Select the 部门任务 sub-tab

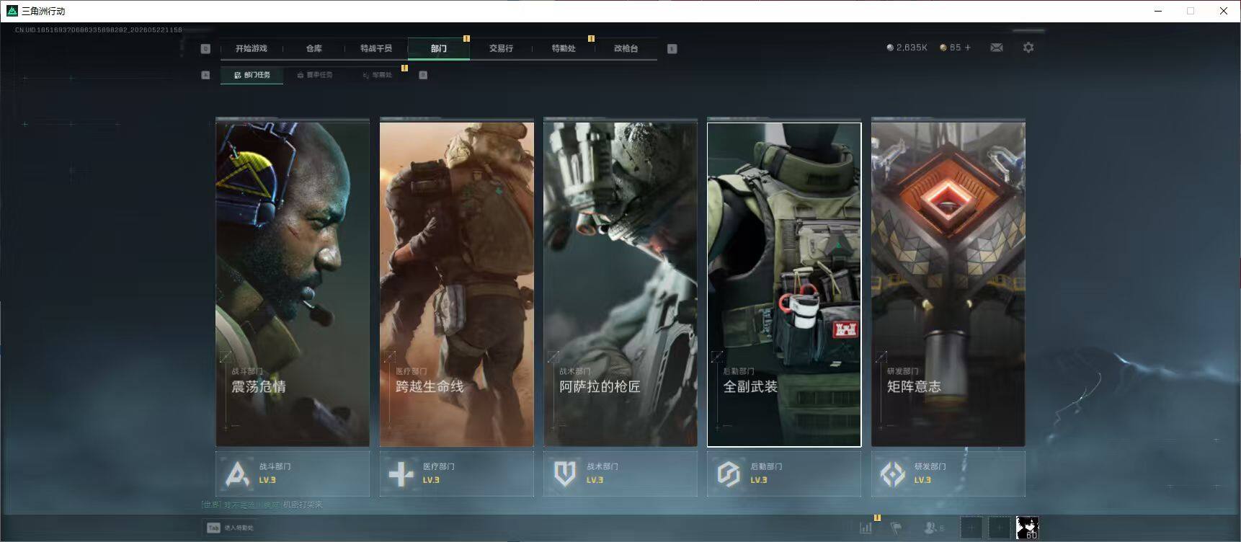click(252, 75)
